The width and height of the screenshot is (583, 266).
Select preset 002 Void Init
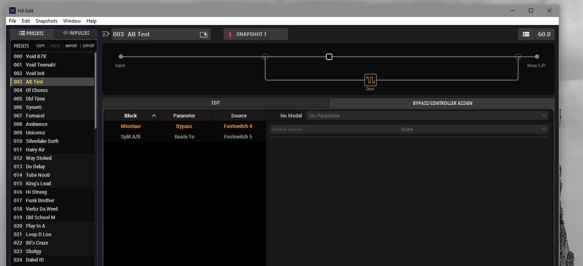coord(52,73)
